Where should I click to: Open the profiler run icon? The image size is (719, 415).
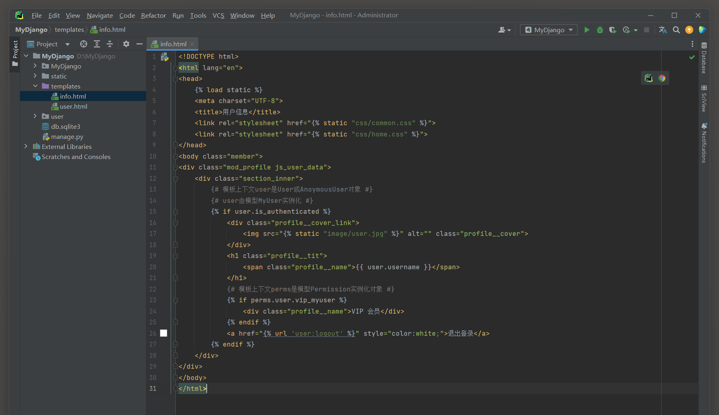(626, 30)
